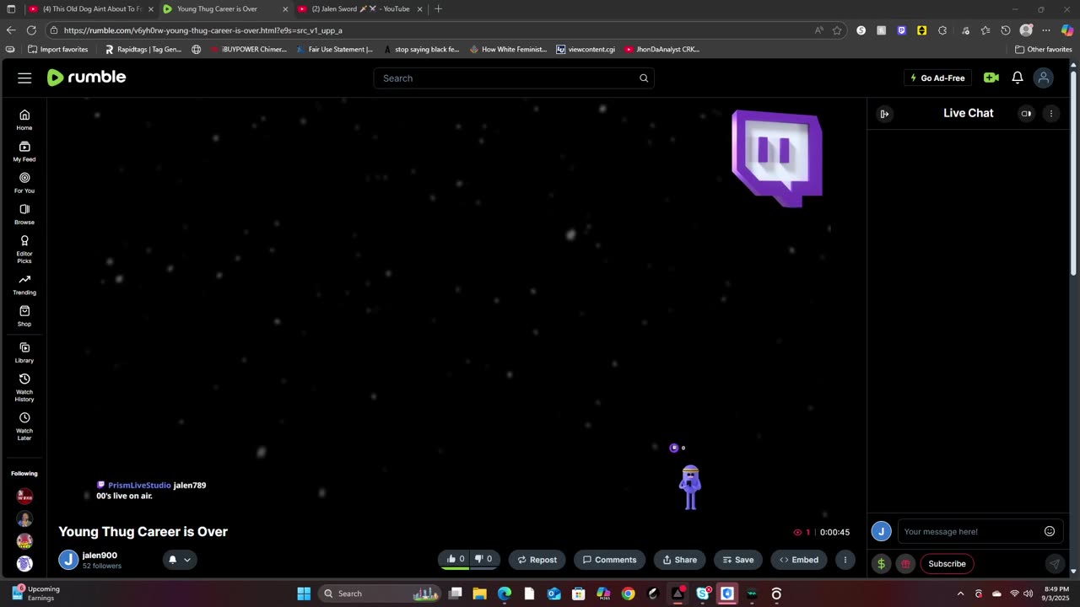Open browser extensions puzzle icon

942,30
